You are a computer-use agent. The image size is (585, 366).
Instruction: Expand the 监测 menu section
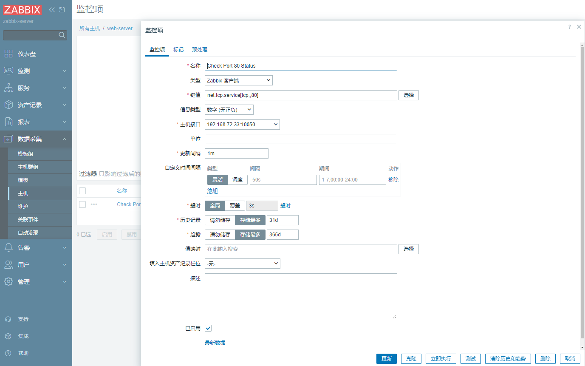pos(65,71)
